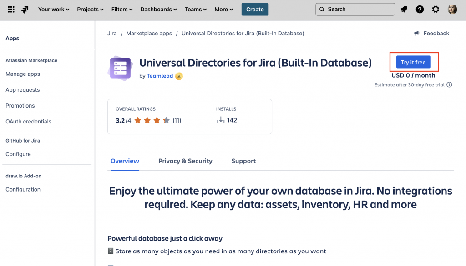466x266 pixels.
Task: Switch to the Support tab
Action: 243,161
